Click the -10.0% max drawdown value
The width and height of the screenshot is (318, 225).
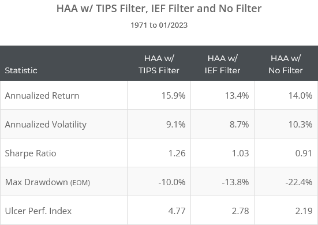[x=172, y=182]
